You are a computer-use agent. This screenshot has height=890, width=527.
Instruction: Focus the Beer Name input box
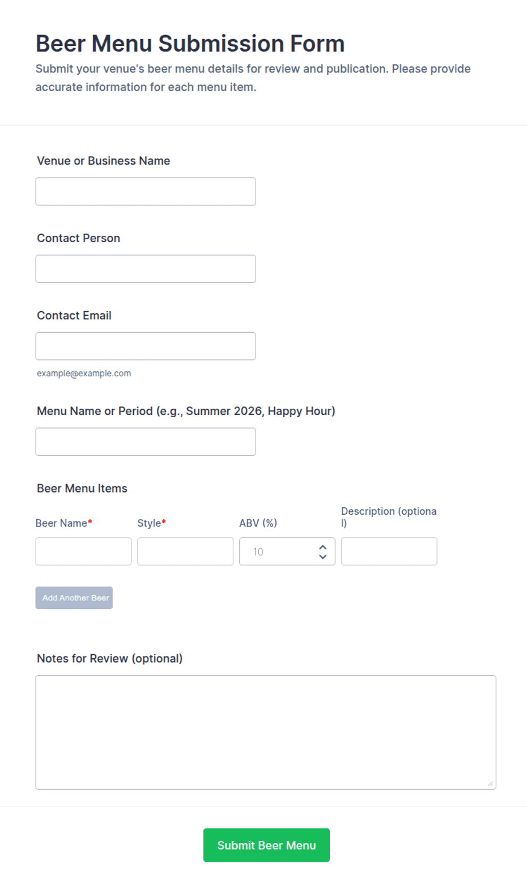(83, 552)
